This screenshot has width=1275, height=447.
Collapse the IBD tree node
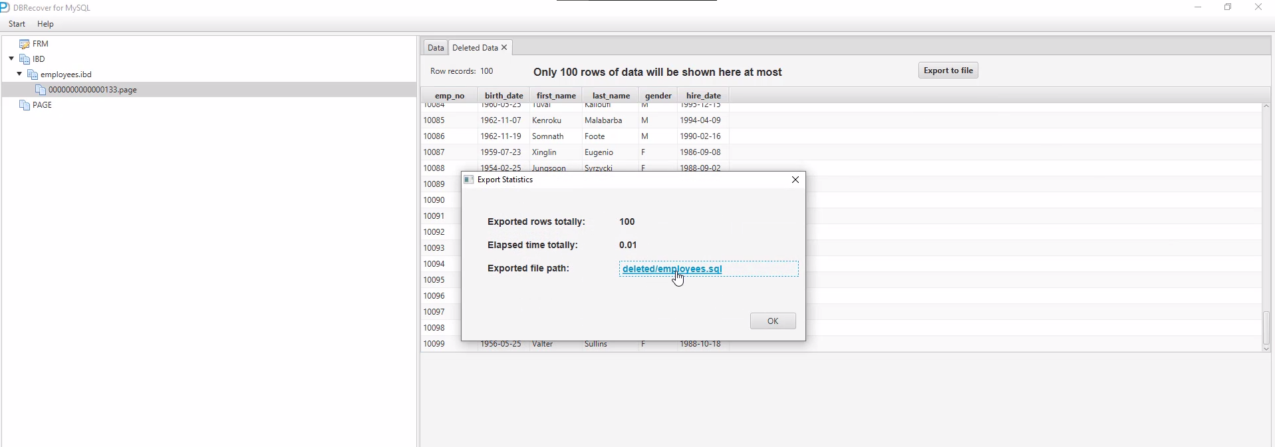point(11,59)
